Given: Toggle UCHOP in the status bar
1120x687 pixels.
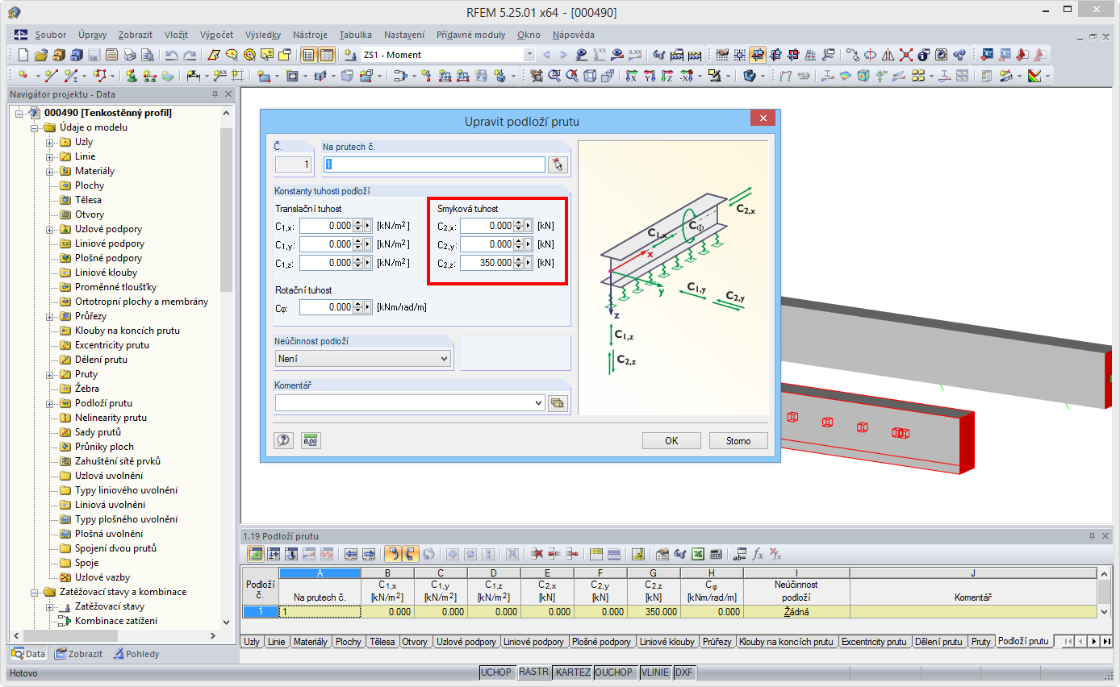Looking at the screenshot, I should click(x=496, y=672).
